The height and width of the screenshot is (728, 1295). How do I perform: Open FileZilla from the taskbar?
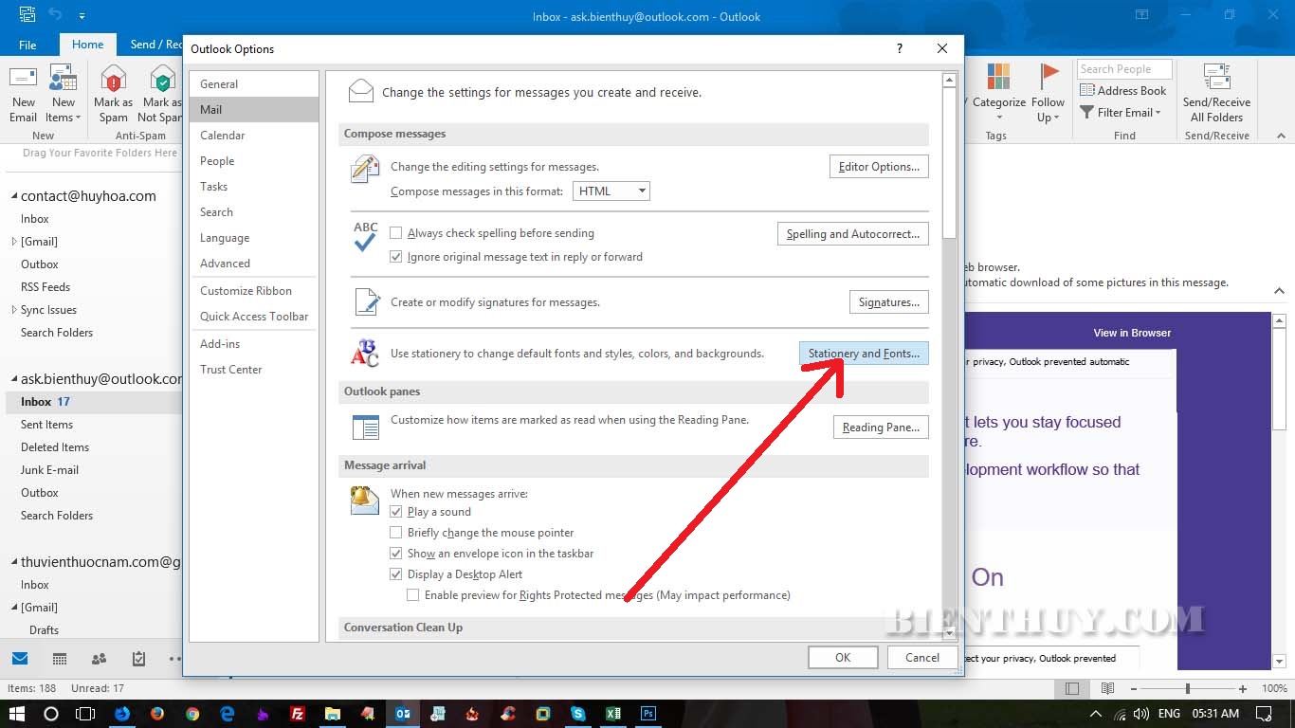coord(298,714)
